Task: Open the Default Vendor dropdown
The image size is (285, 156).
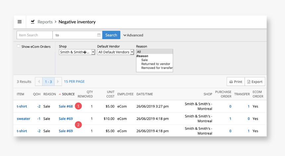Action: (115, 52)
